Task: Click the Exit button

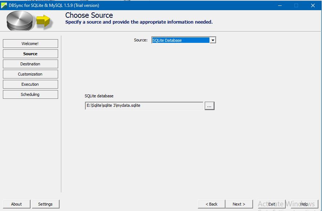Action: pyautogui.click(x=272, y=204)
